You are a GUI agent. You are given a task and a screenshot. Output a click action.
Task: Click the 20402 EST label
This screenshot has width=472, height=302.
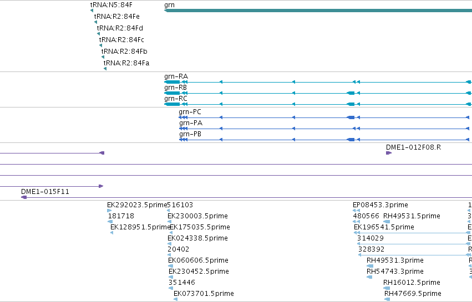178,250
